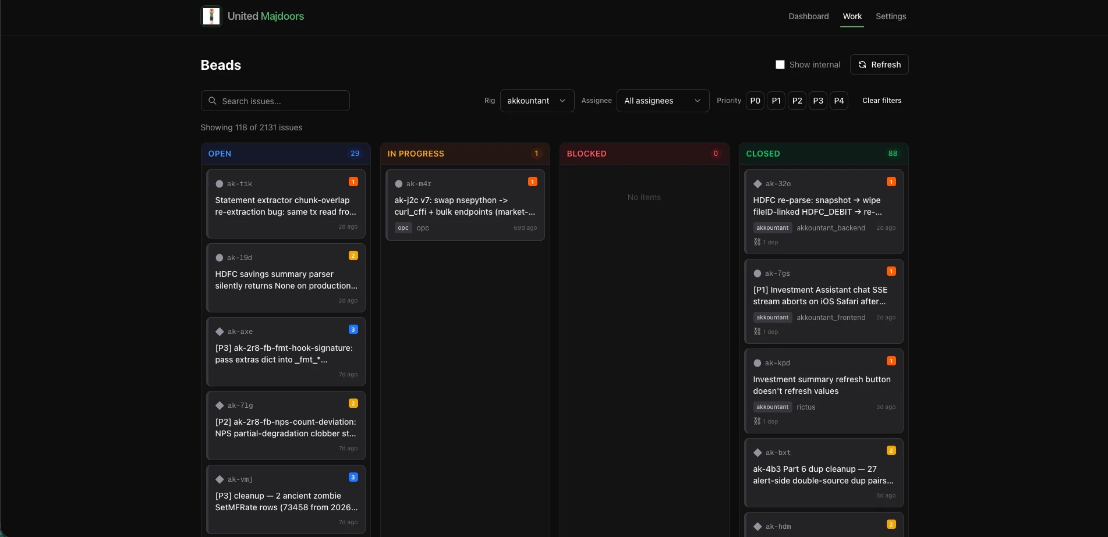Screen dimensions: 1108x537
Task: Open the Rig dropdown showing akkountant
Action: click(537, 101)
